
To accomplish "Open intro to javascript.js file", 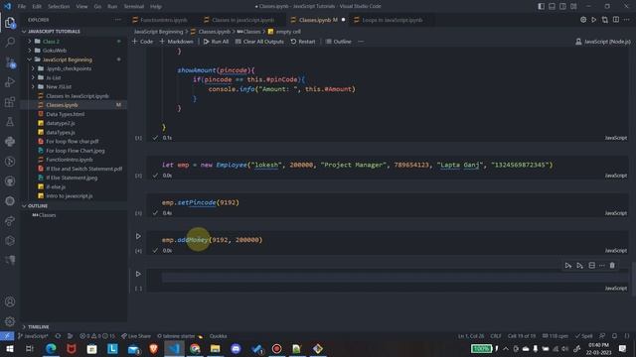I will point(69,196).
